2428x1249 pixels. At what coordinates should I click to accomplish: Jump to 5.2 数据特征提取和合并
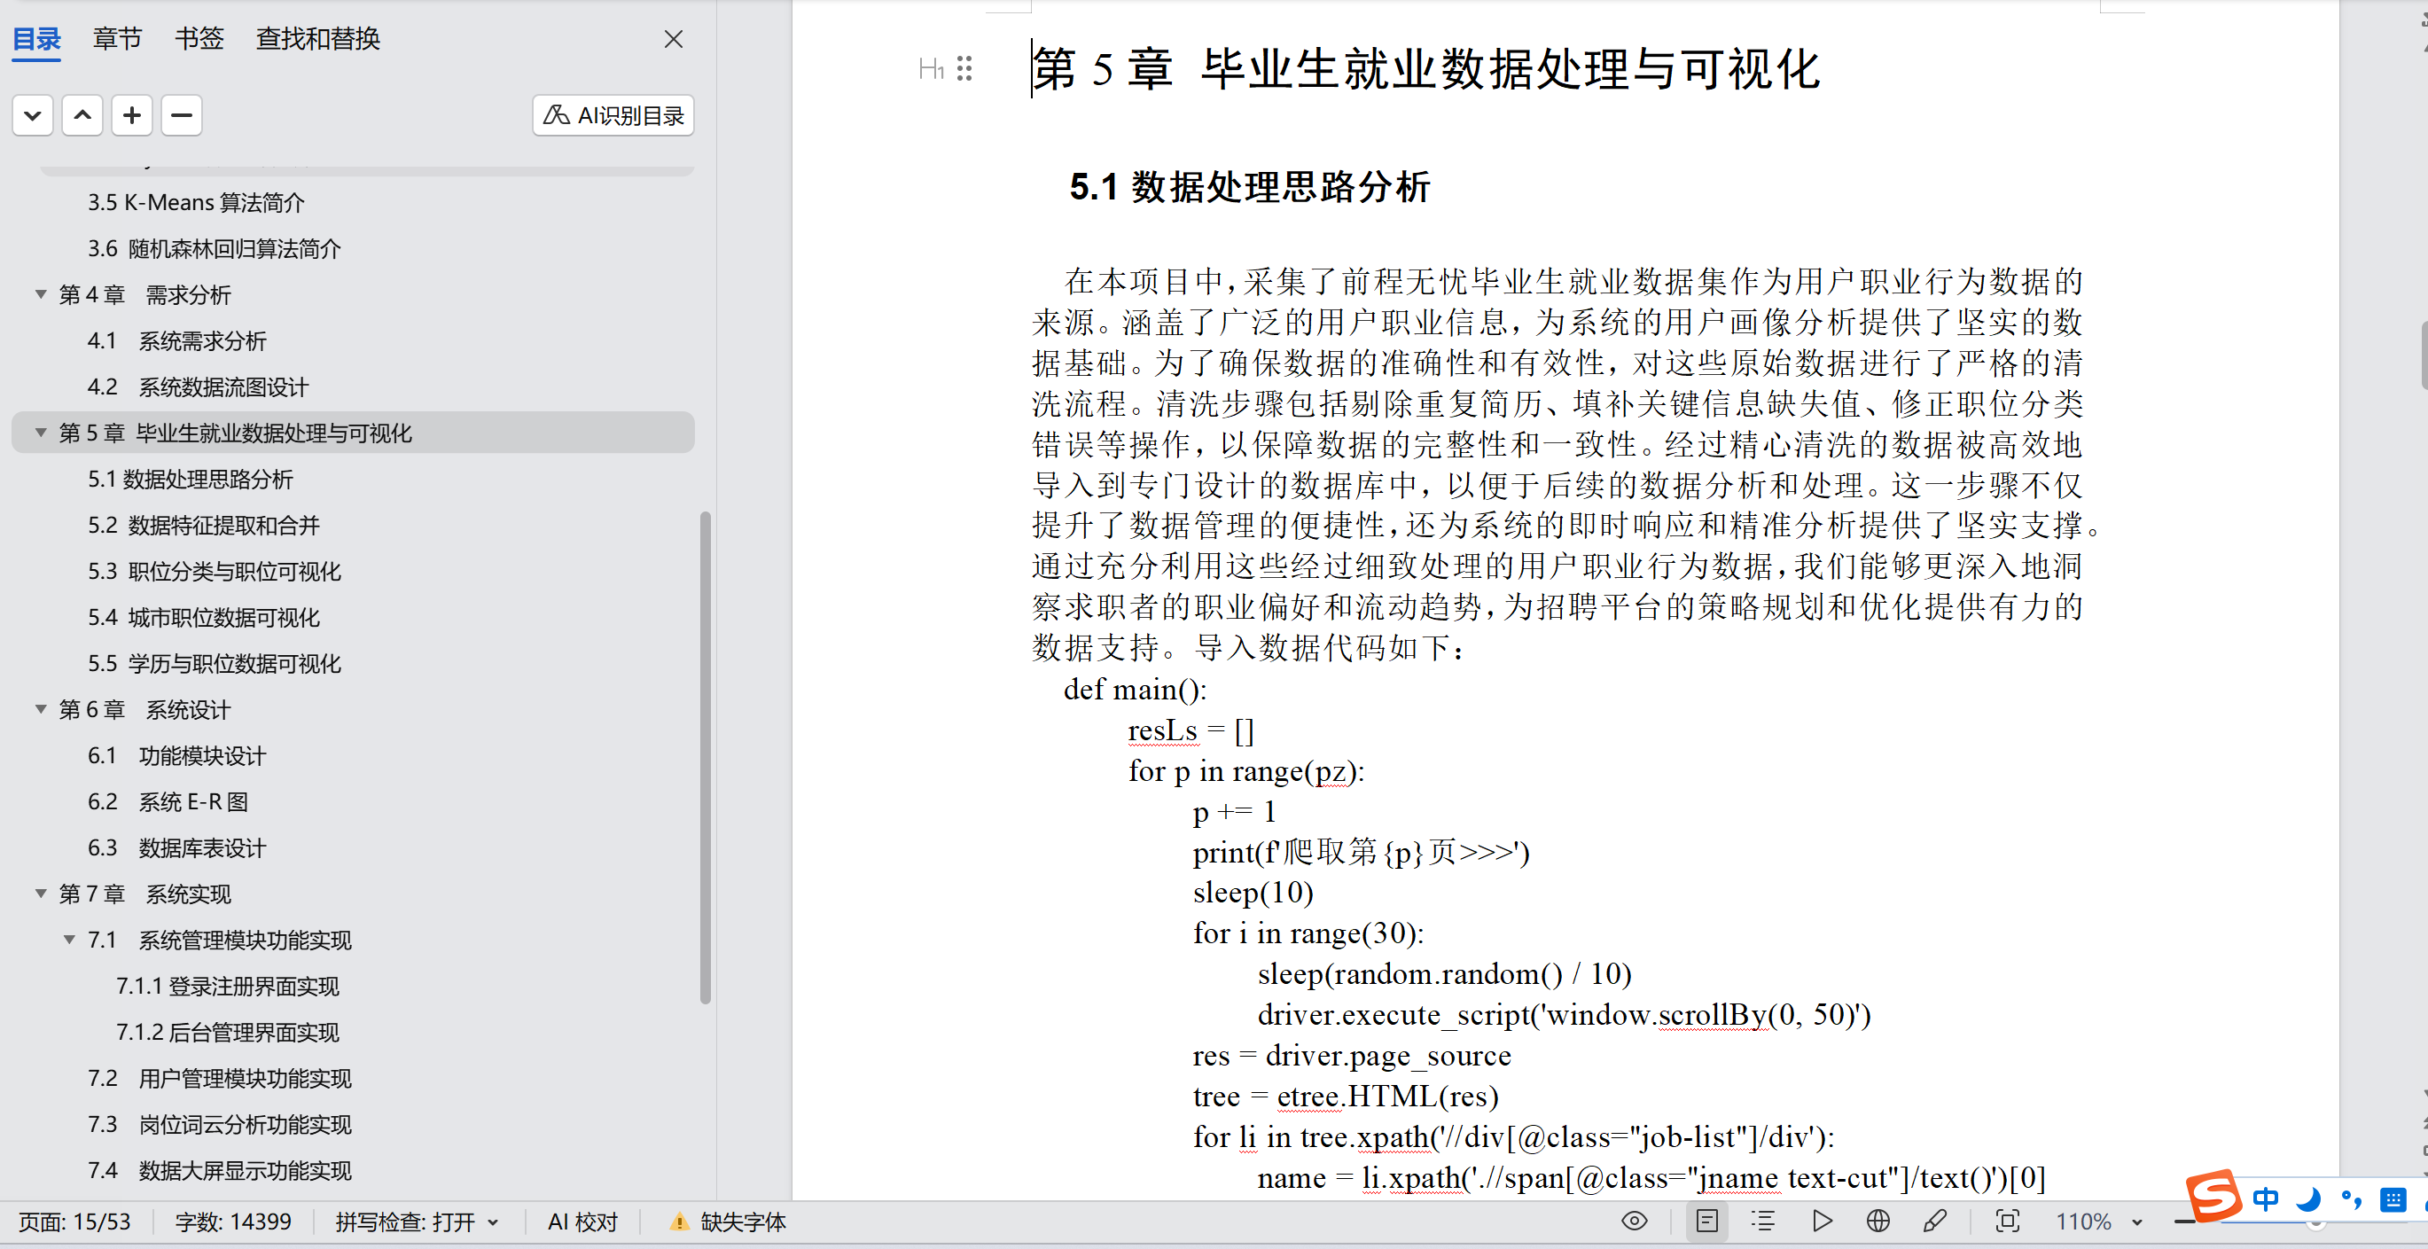[x=204, y=525]
